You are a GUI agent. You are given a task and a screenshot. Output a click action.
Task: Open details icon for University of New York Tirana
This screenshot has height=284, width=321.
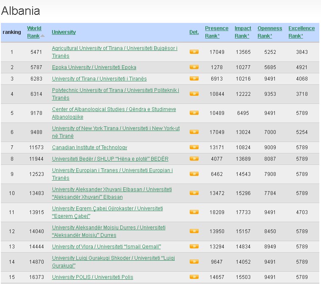coord(194,132)
